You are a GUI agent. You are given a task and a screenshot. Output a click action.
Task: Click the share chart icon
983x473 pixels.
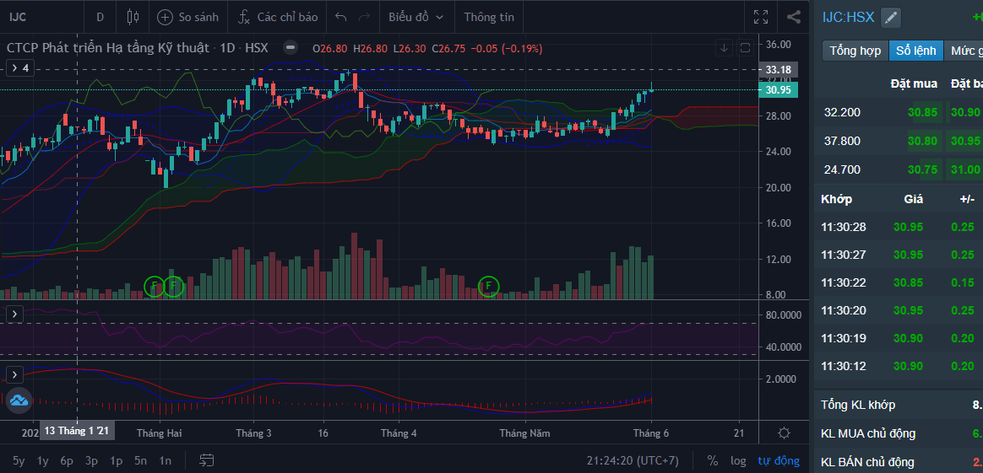794,17
